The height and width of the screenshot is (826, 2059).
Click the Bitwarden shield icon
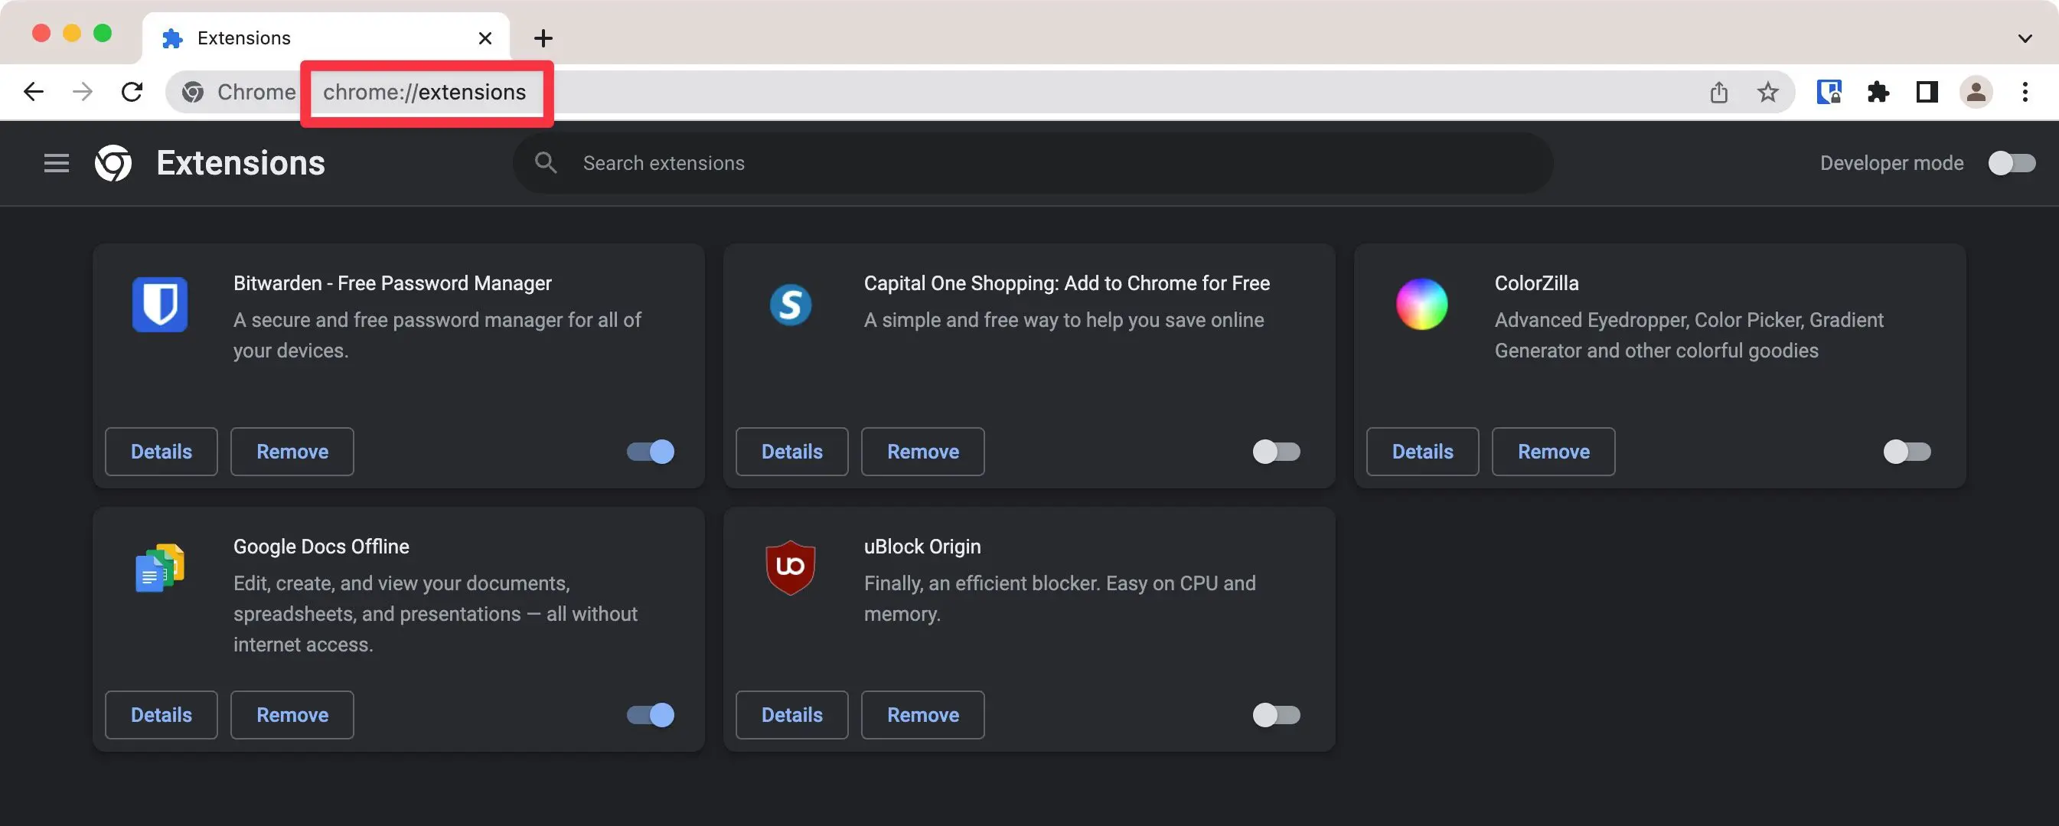coord(160,305)
